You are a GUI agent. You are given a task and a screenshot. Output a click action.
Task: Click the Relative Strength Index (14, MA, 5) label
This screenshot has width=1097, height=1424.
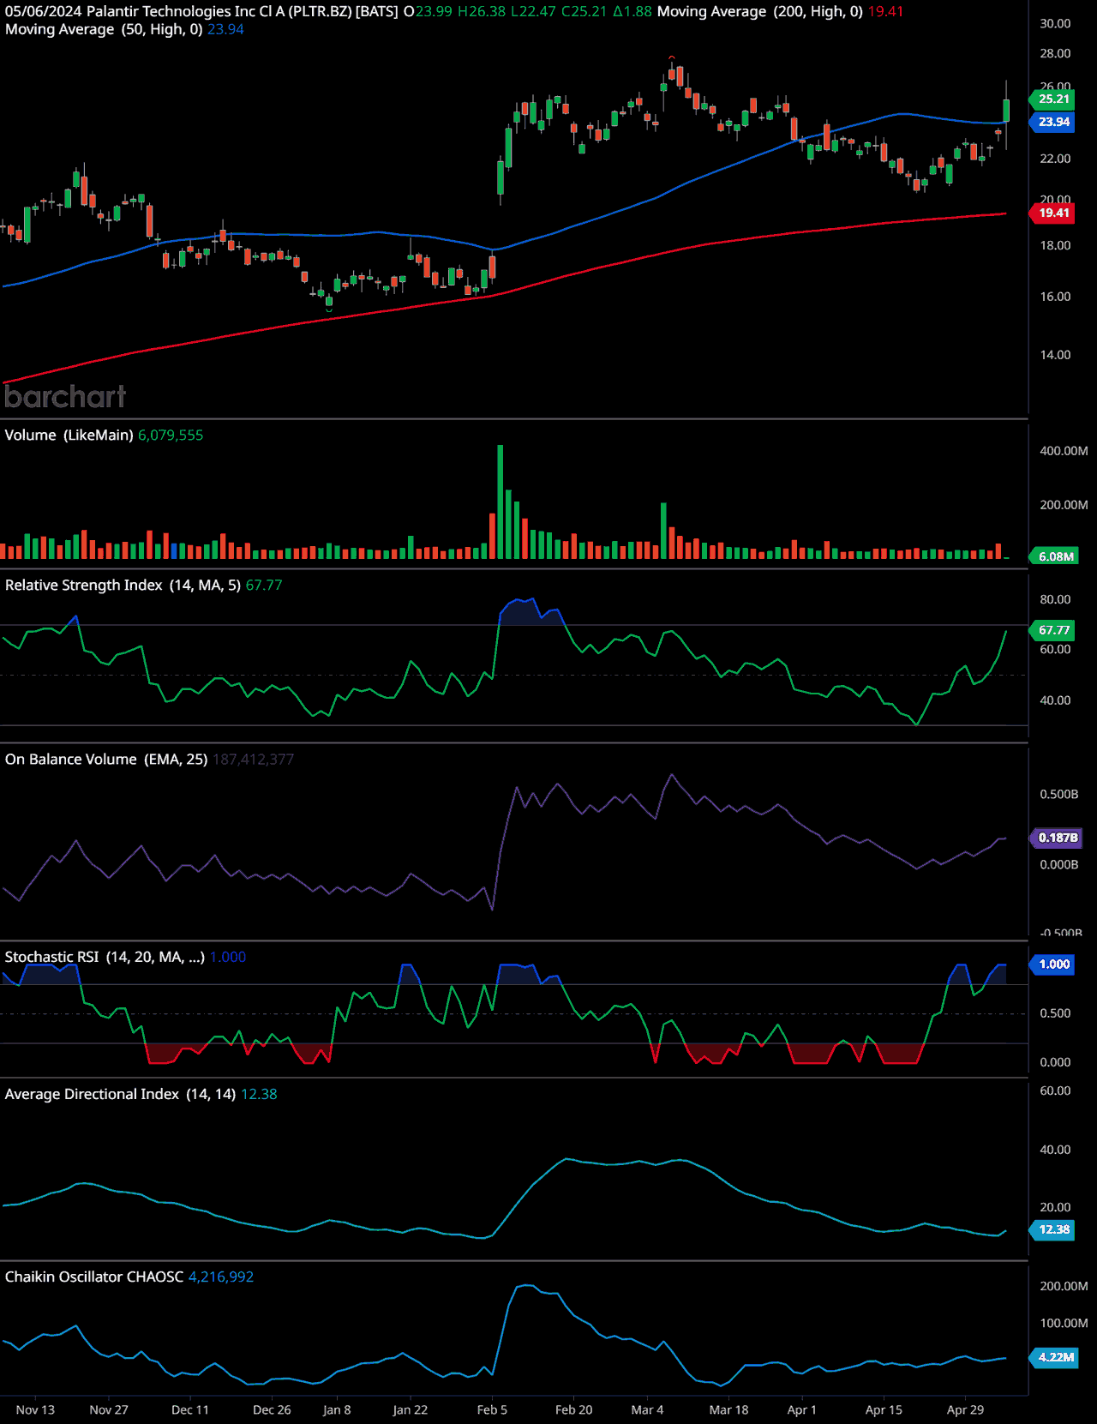(x=123, y=585)
